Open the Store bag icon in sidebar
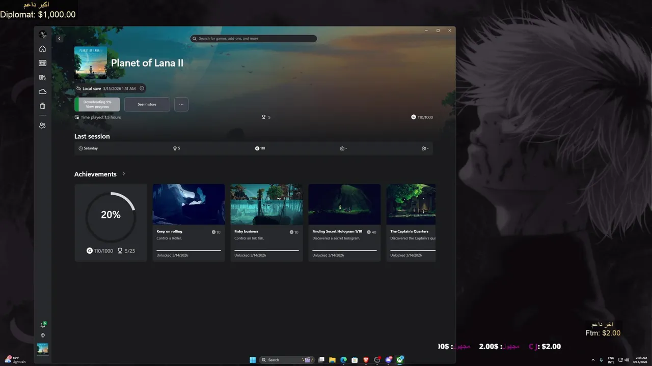652x366 pixels. point(42,106)
